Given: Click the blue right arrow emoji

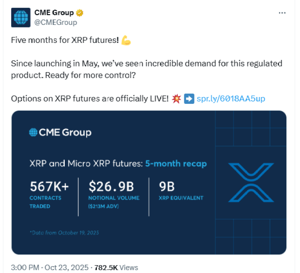Looking at the screenshot, I should pyautogui.click(x=189, y=99).
